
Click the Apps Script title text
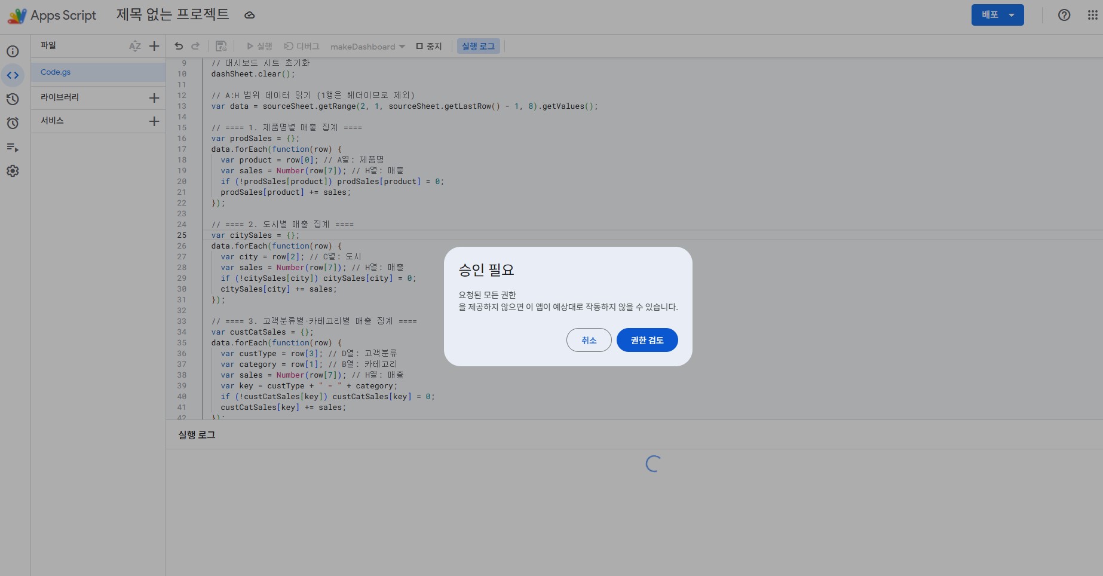pyautogui.click(x=63, y=16)
